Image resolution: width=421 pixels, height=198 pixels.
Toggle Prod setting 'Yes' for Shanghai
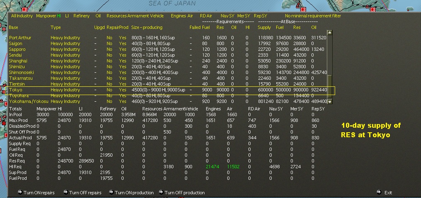(x=122, y=61)
